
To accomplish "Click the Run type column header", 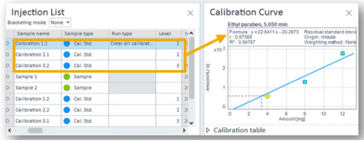I will (122, 34).
